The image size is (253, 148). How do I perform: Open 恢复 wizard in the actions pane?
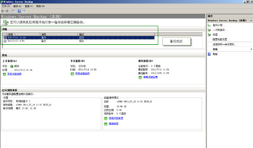pos(216,35)
